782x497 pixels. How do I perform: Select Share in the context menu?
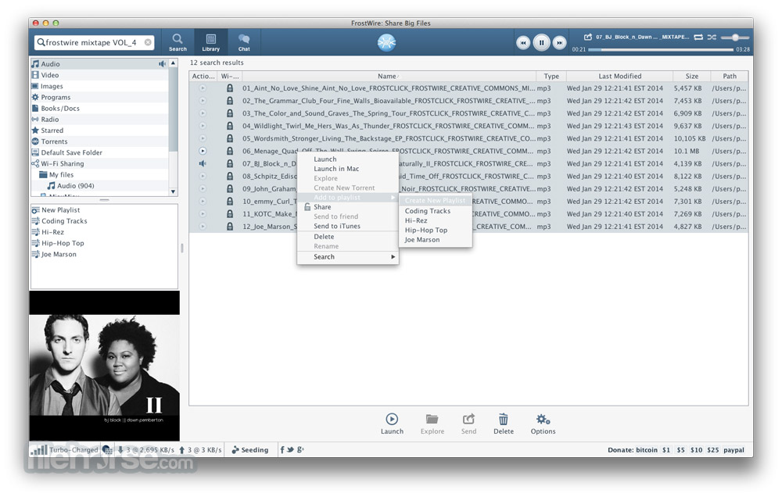(348, 207)
